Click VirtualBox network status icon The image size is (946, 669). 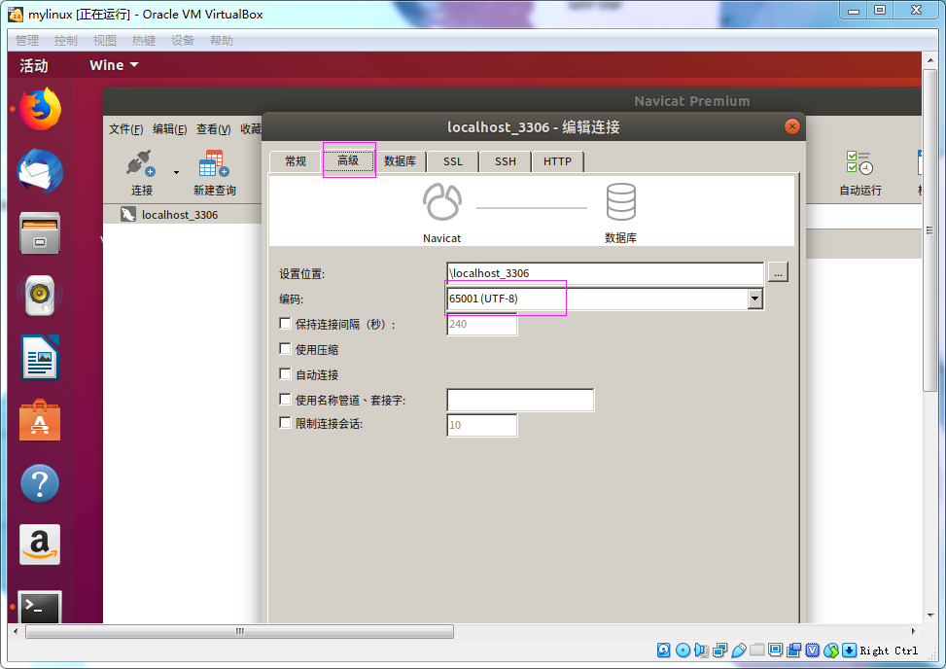719,650
